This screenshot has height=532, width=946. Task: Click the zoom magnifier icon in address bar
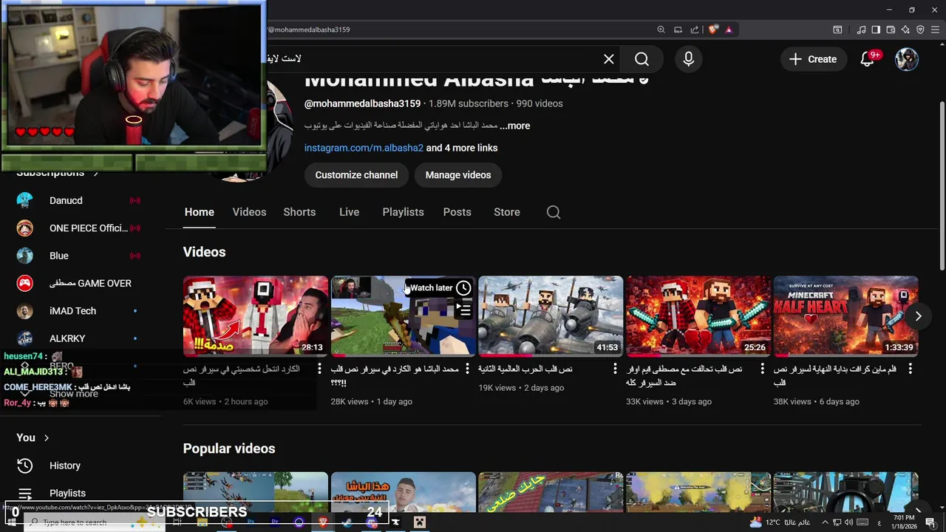point(661,30)
